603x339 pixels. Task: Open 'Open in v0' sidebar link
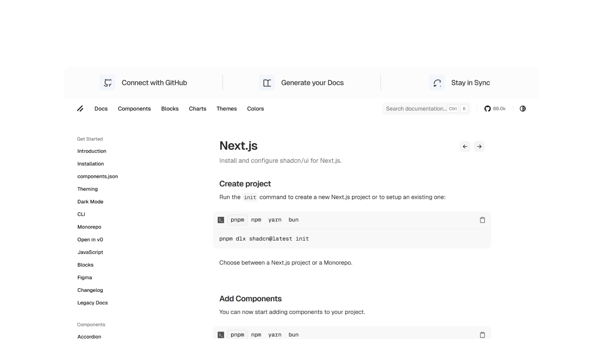(x=90, y=240)
